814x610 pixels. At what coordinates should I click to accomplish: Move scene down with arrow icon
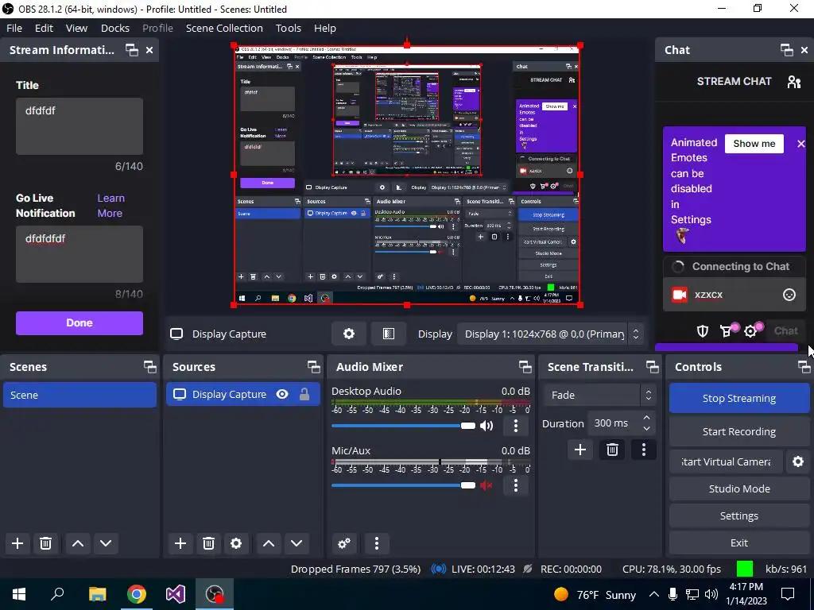coord(106,543)
